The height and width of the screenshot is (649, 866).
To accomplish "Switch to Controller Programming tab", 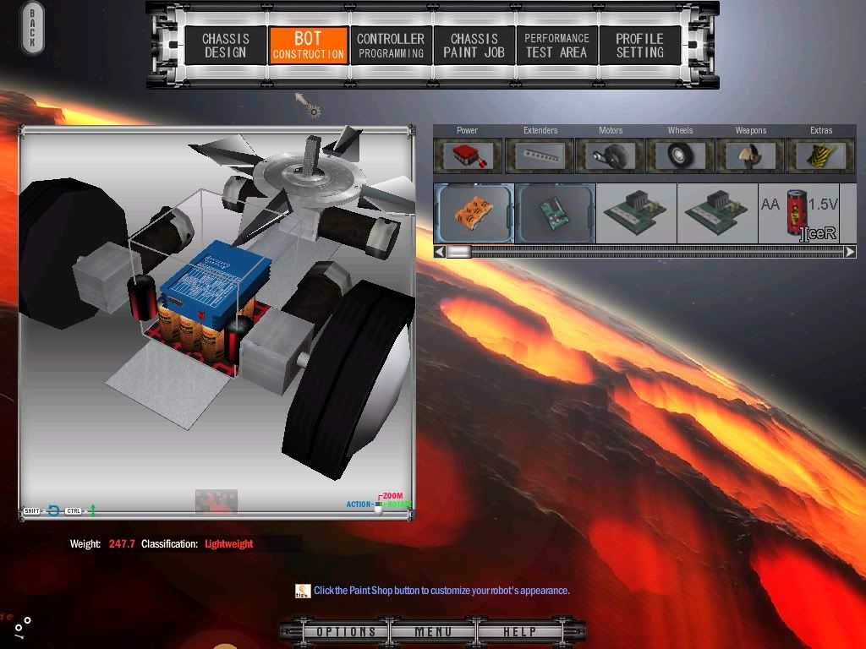I will click(x=391, y=46).
